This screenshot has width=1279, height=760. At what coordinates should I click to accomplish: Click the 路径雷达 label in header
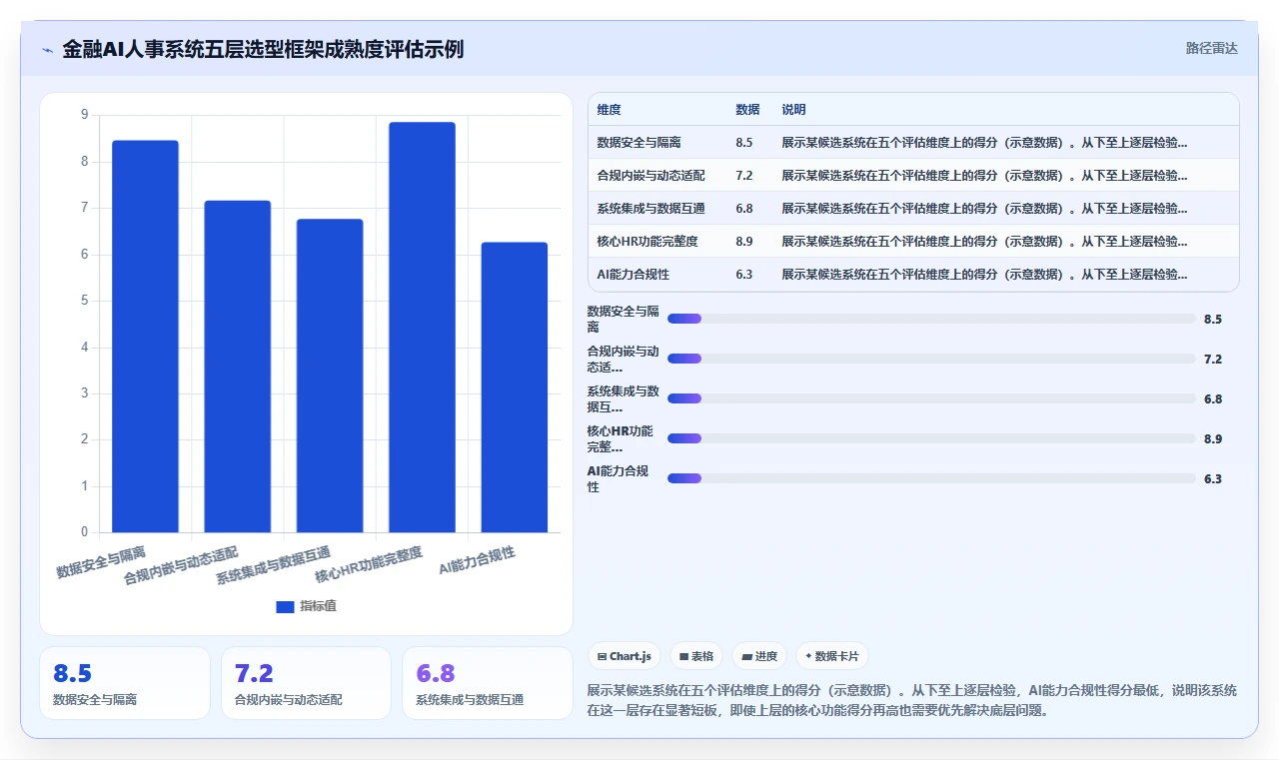coord(1211,48)
